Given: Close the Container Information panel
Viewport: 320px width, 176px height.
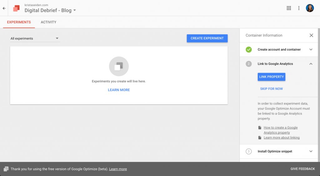Looking at the screenshot, I should pos(311,36).
